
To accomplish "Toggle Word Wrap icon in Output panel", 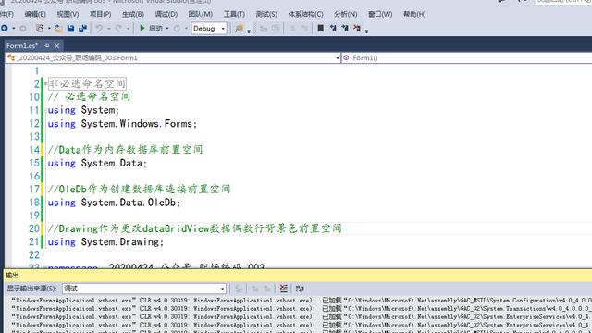I will 300,289.
